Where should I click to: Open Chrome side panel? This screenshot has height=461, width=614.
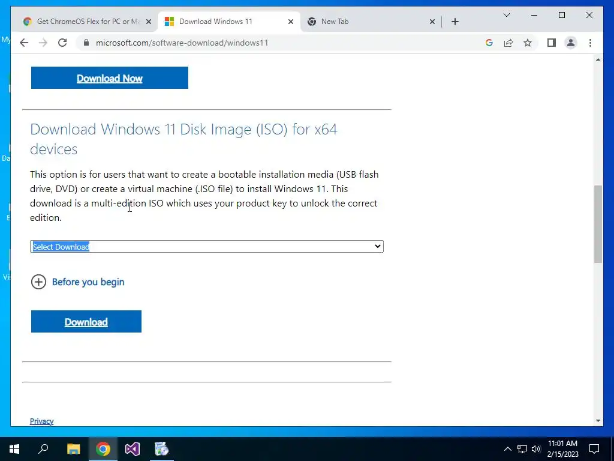[x=552, y=43]
